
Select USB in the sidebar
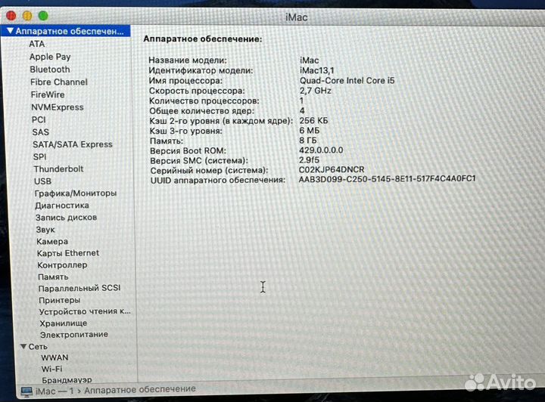click(x=42, y=181)
